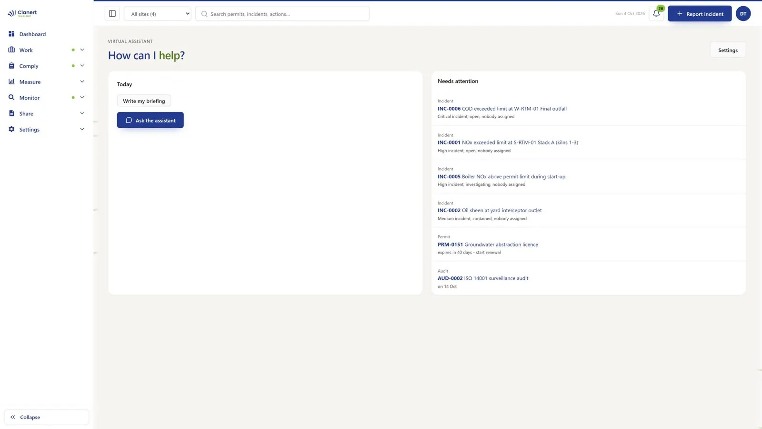Open incident INC-0005 Boiler NOx

(501, 176)
